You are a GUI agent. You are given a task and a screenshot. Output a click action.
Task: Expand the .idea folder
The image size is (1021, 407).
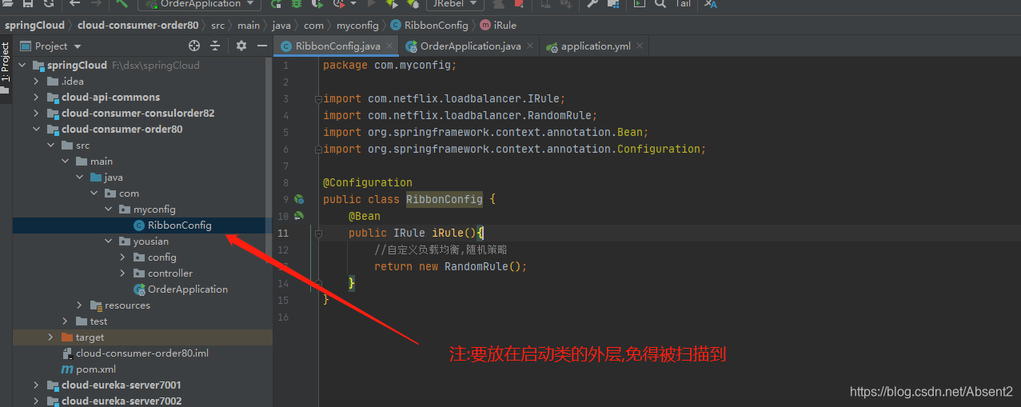click(x=36, y=82)
